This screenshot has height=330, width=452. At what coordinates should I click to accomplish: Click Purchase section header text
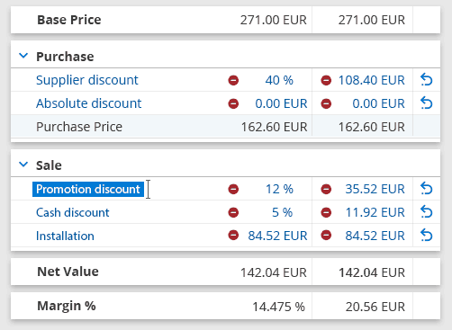click(x=65, y=57)
